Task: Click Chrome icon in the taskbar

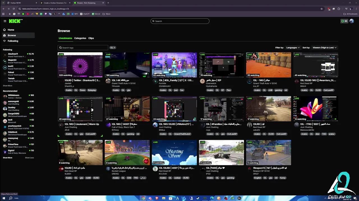Action: point(143,198)
